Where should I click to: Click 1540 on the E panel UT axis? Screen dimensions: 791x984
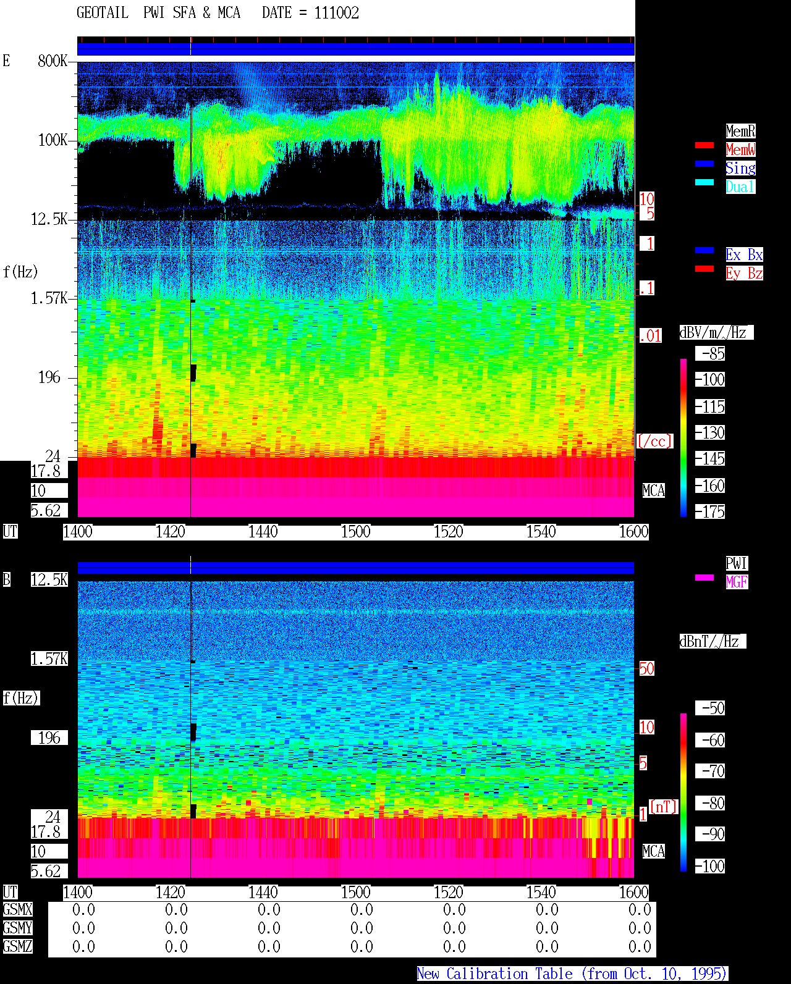(541, 532)
